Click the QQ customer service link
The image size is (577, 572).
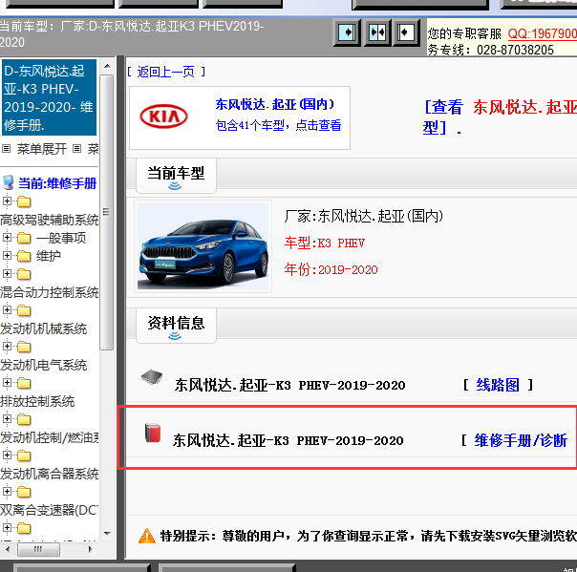tap(542, 33)
